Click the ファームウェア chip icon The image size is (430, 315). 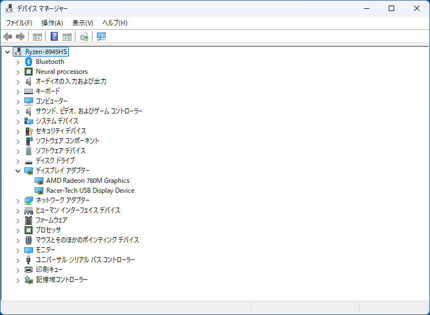(29, 220)
